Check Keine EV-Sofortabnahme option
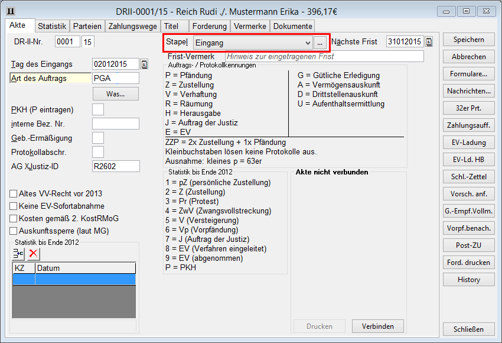The height and width of the screenshot is (343, 502). point(14,206)
